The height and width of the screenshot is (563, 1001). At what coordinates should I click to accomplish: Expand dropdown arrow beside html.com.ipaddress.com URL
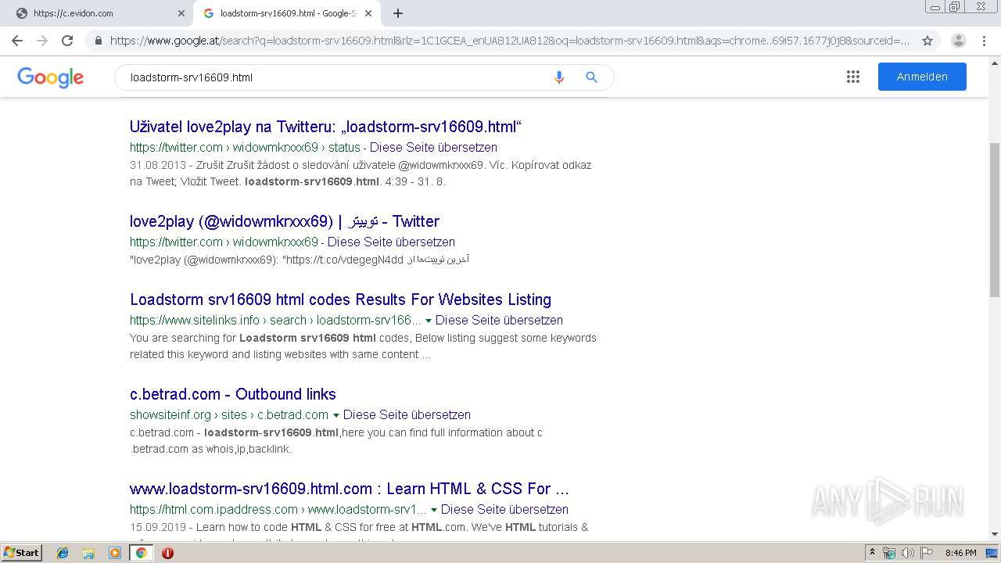433,510
